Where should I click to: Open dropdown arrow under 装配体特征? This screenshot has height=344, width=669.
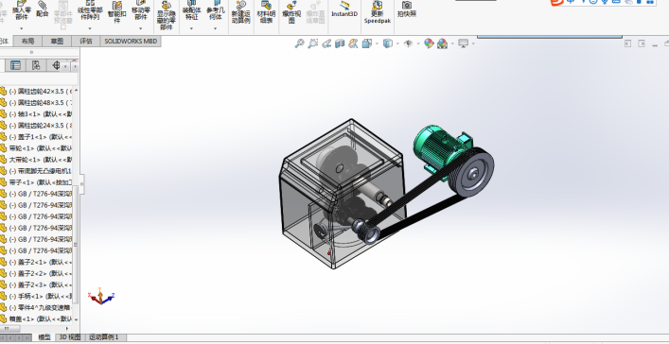point(191,28)
